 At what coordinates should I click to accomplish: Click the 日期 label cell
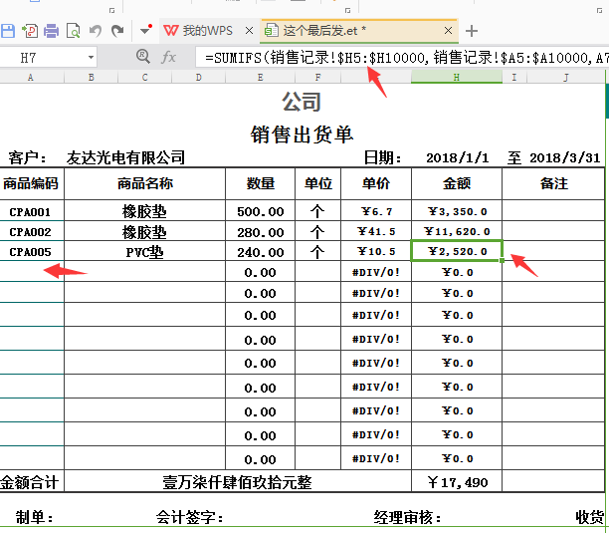click(x=382, y=157)
